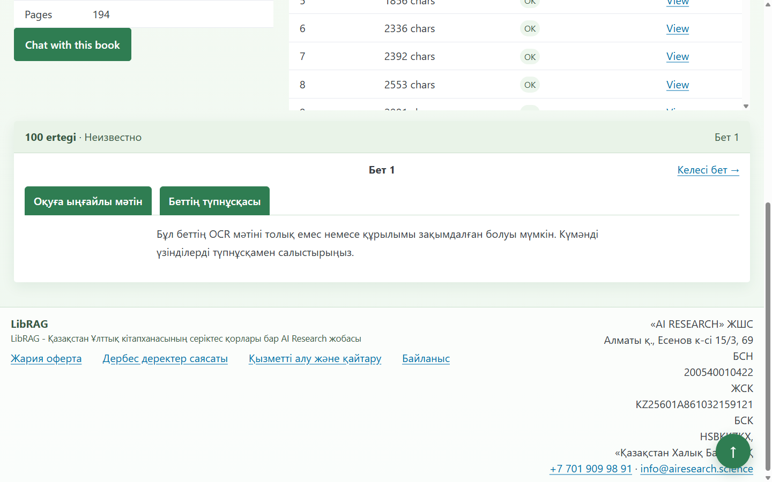The image size is (772, 482).
Task: Click the «AI RESEARCH» ЖШС company name
Action: (x=701, y=324)
